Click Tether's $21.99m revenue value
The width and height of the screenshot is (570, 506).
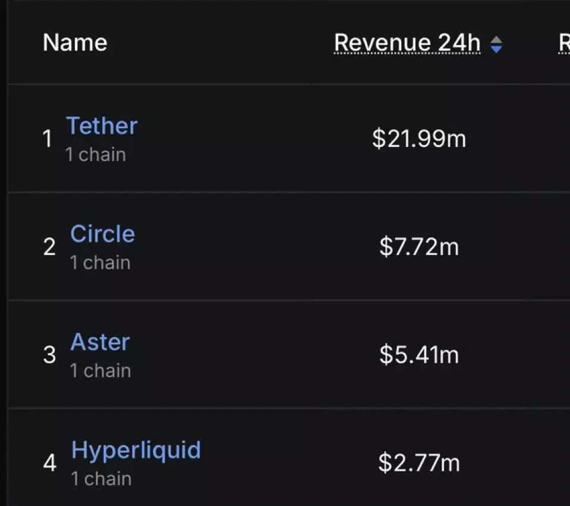(419, 139)
